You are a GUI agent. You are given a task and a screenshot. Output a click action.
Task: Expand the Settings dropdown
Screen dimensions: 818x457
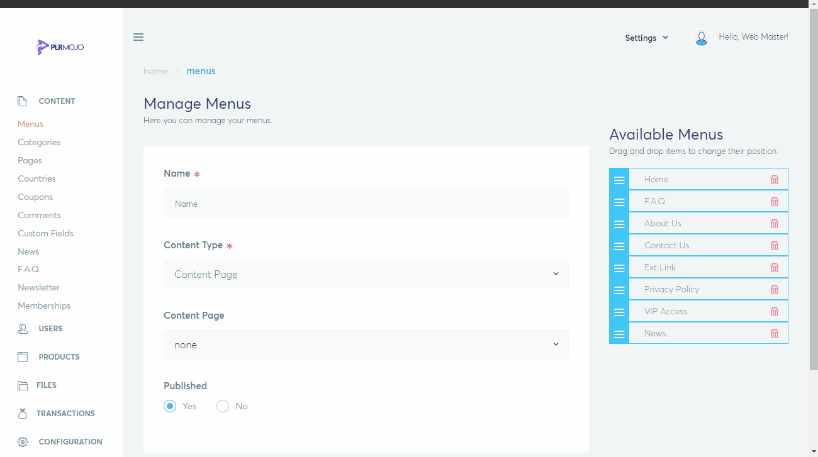[x=646, y=38]
